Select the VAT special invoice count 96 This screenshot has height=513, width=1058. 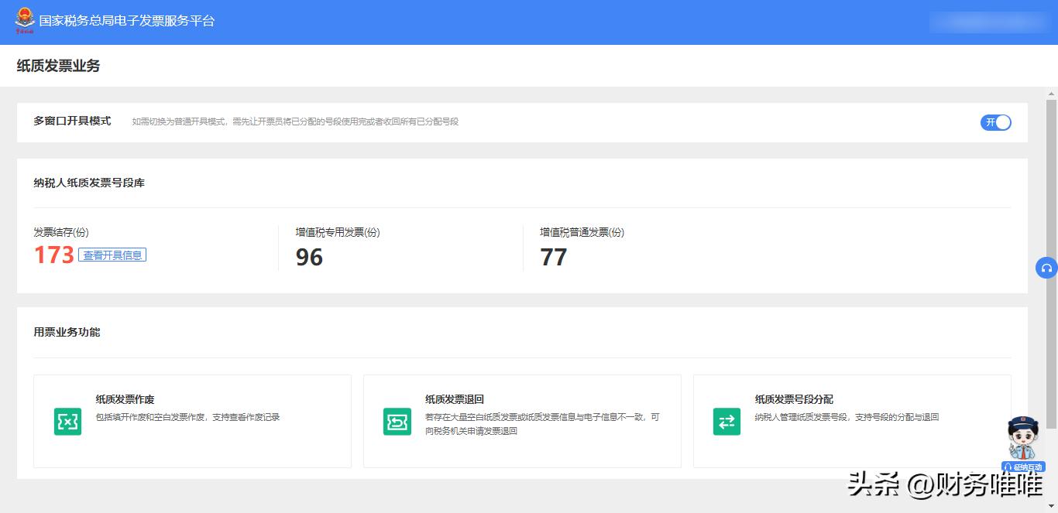click(x=309, y=258)
